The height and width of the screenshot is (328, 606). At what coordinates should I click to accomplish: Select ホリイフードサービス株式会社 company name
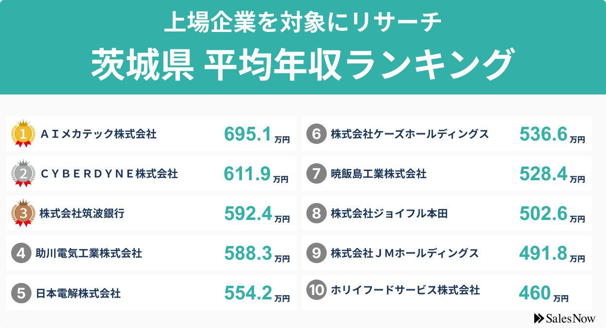[405, 290]
